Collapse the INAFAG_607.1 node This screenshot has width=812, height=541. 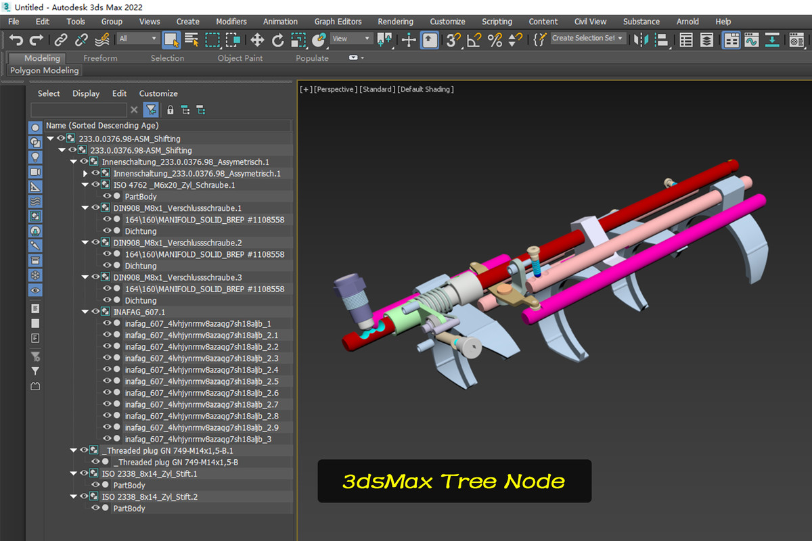pyautogui.click(x=85, y=312)
